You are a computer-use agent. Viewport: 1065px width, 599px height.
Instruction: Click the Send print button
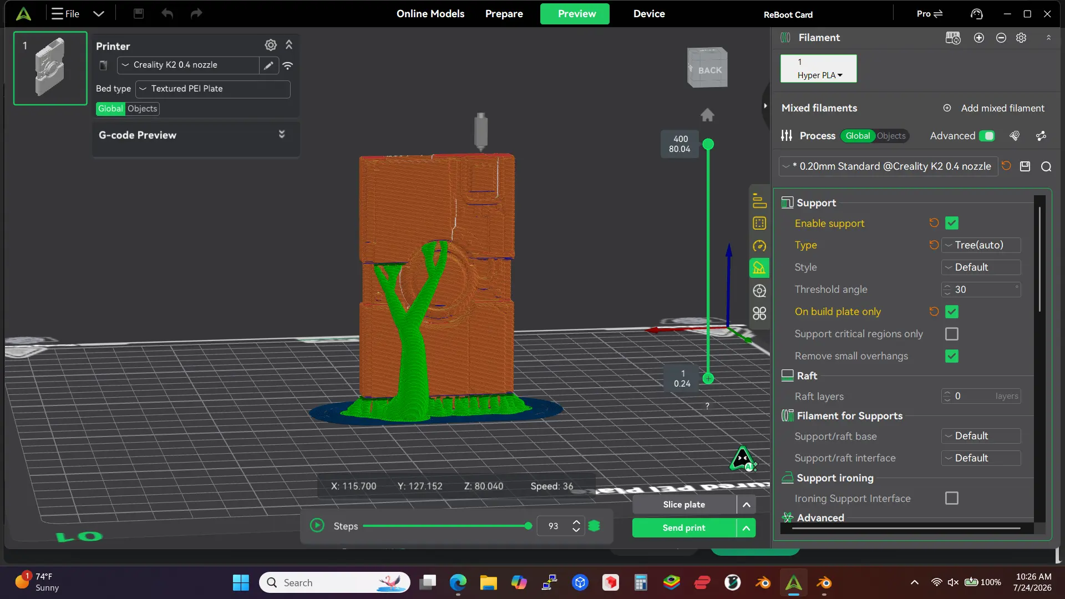coord(684,528)
